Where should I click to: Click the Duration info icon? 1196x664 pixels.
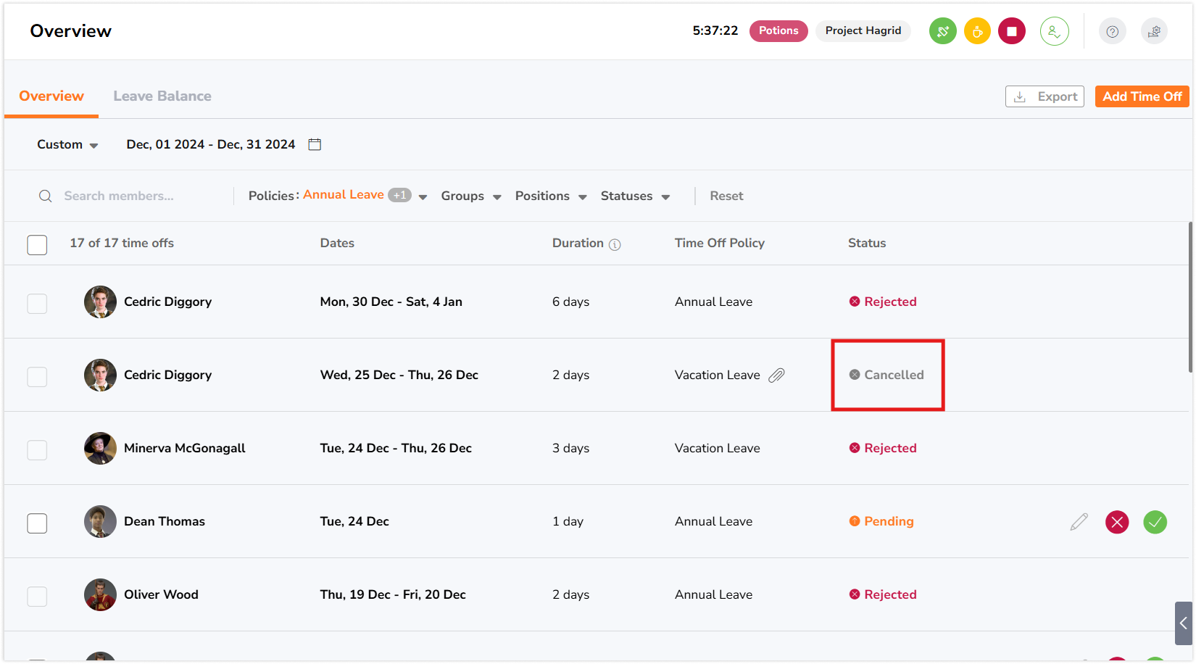coord(615,244)
